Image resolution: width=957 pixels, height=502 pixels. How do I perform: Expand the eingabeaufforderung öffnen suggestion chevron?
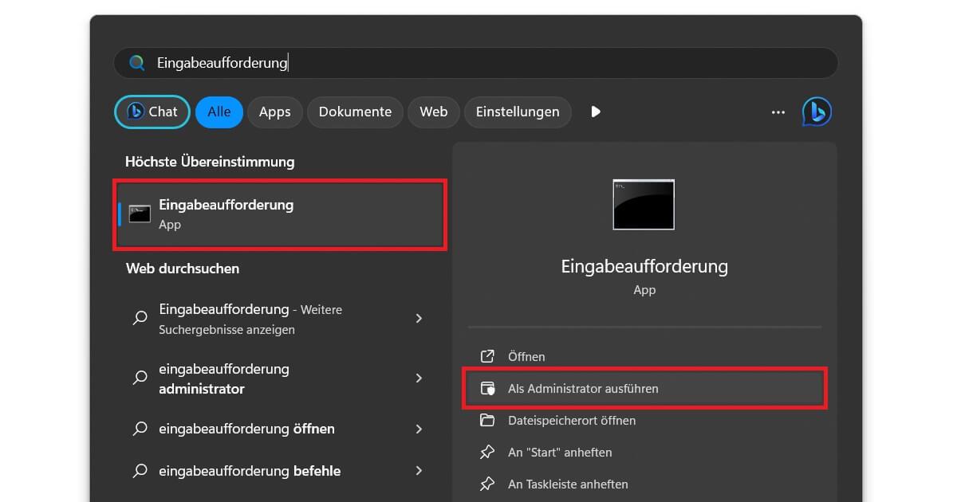point(419,429)
